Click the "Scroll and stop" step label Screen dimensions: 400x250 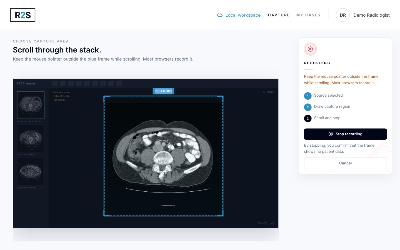click(x=327, y=118)
